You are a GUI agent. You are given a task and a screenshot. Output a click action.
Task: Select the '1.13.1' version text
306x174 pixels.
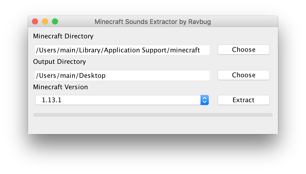coord(52,100)
